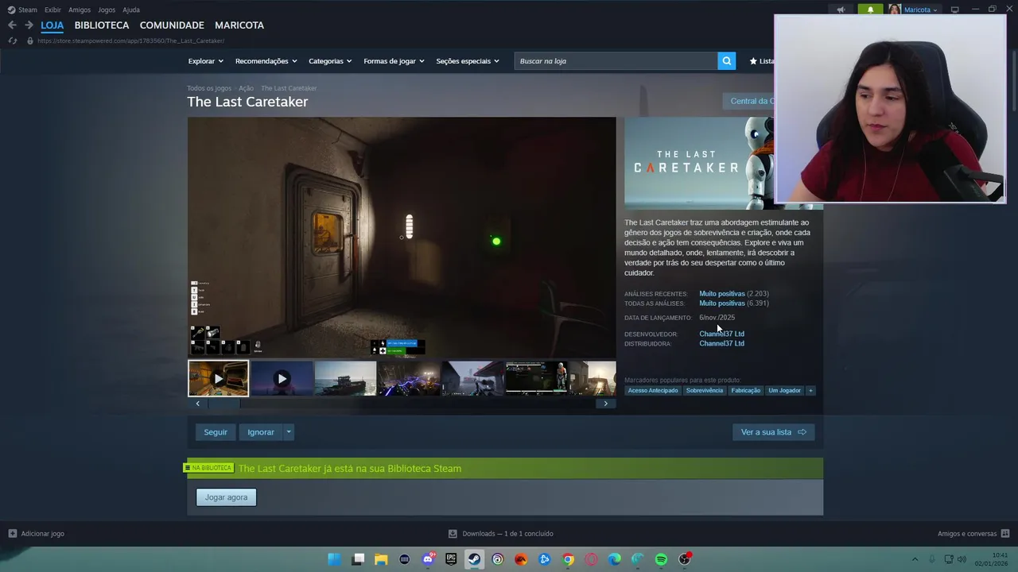Screen dimensions: 1018x572
Task: Open File Explorer from taskbar
Action: pos(381,559)
